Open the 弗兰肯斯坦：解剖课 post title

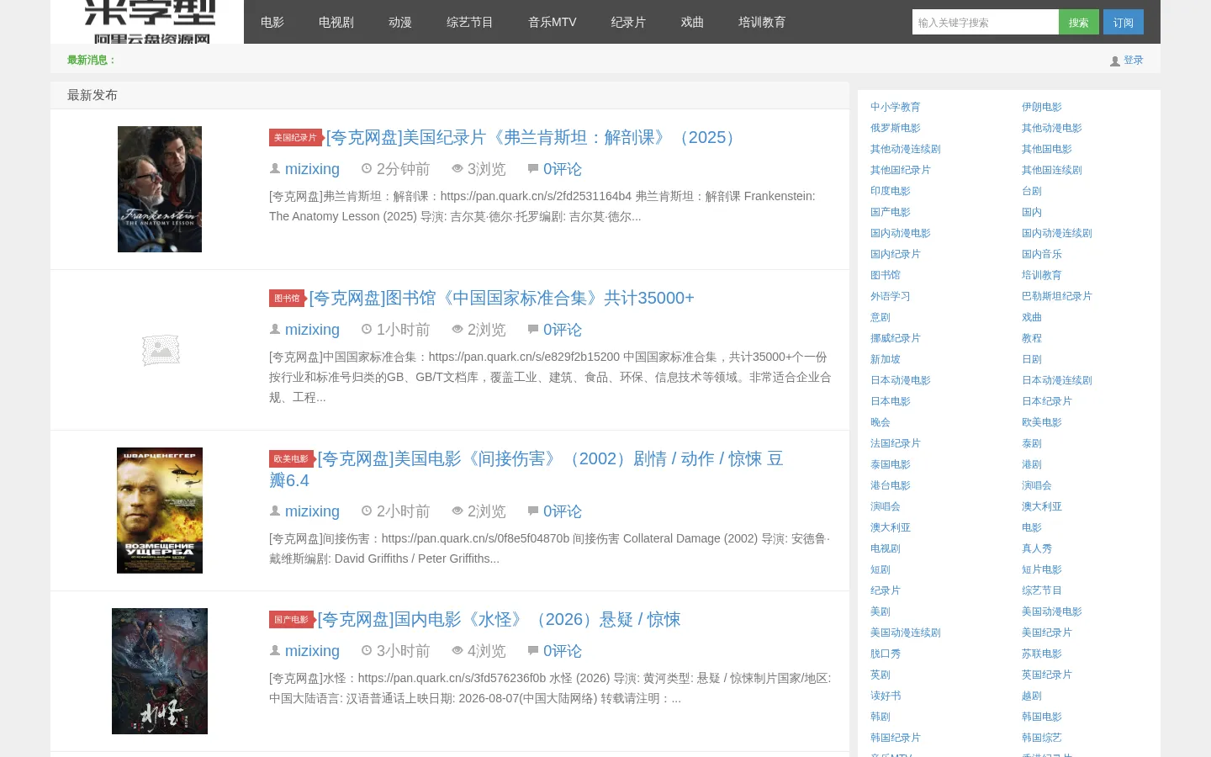[533, 137]
